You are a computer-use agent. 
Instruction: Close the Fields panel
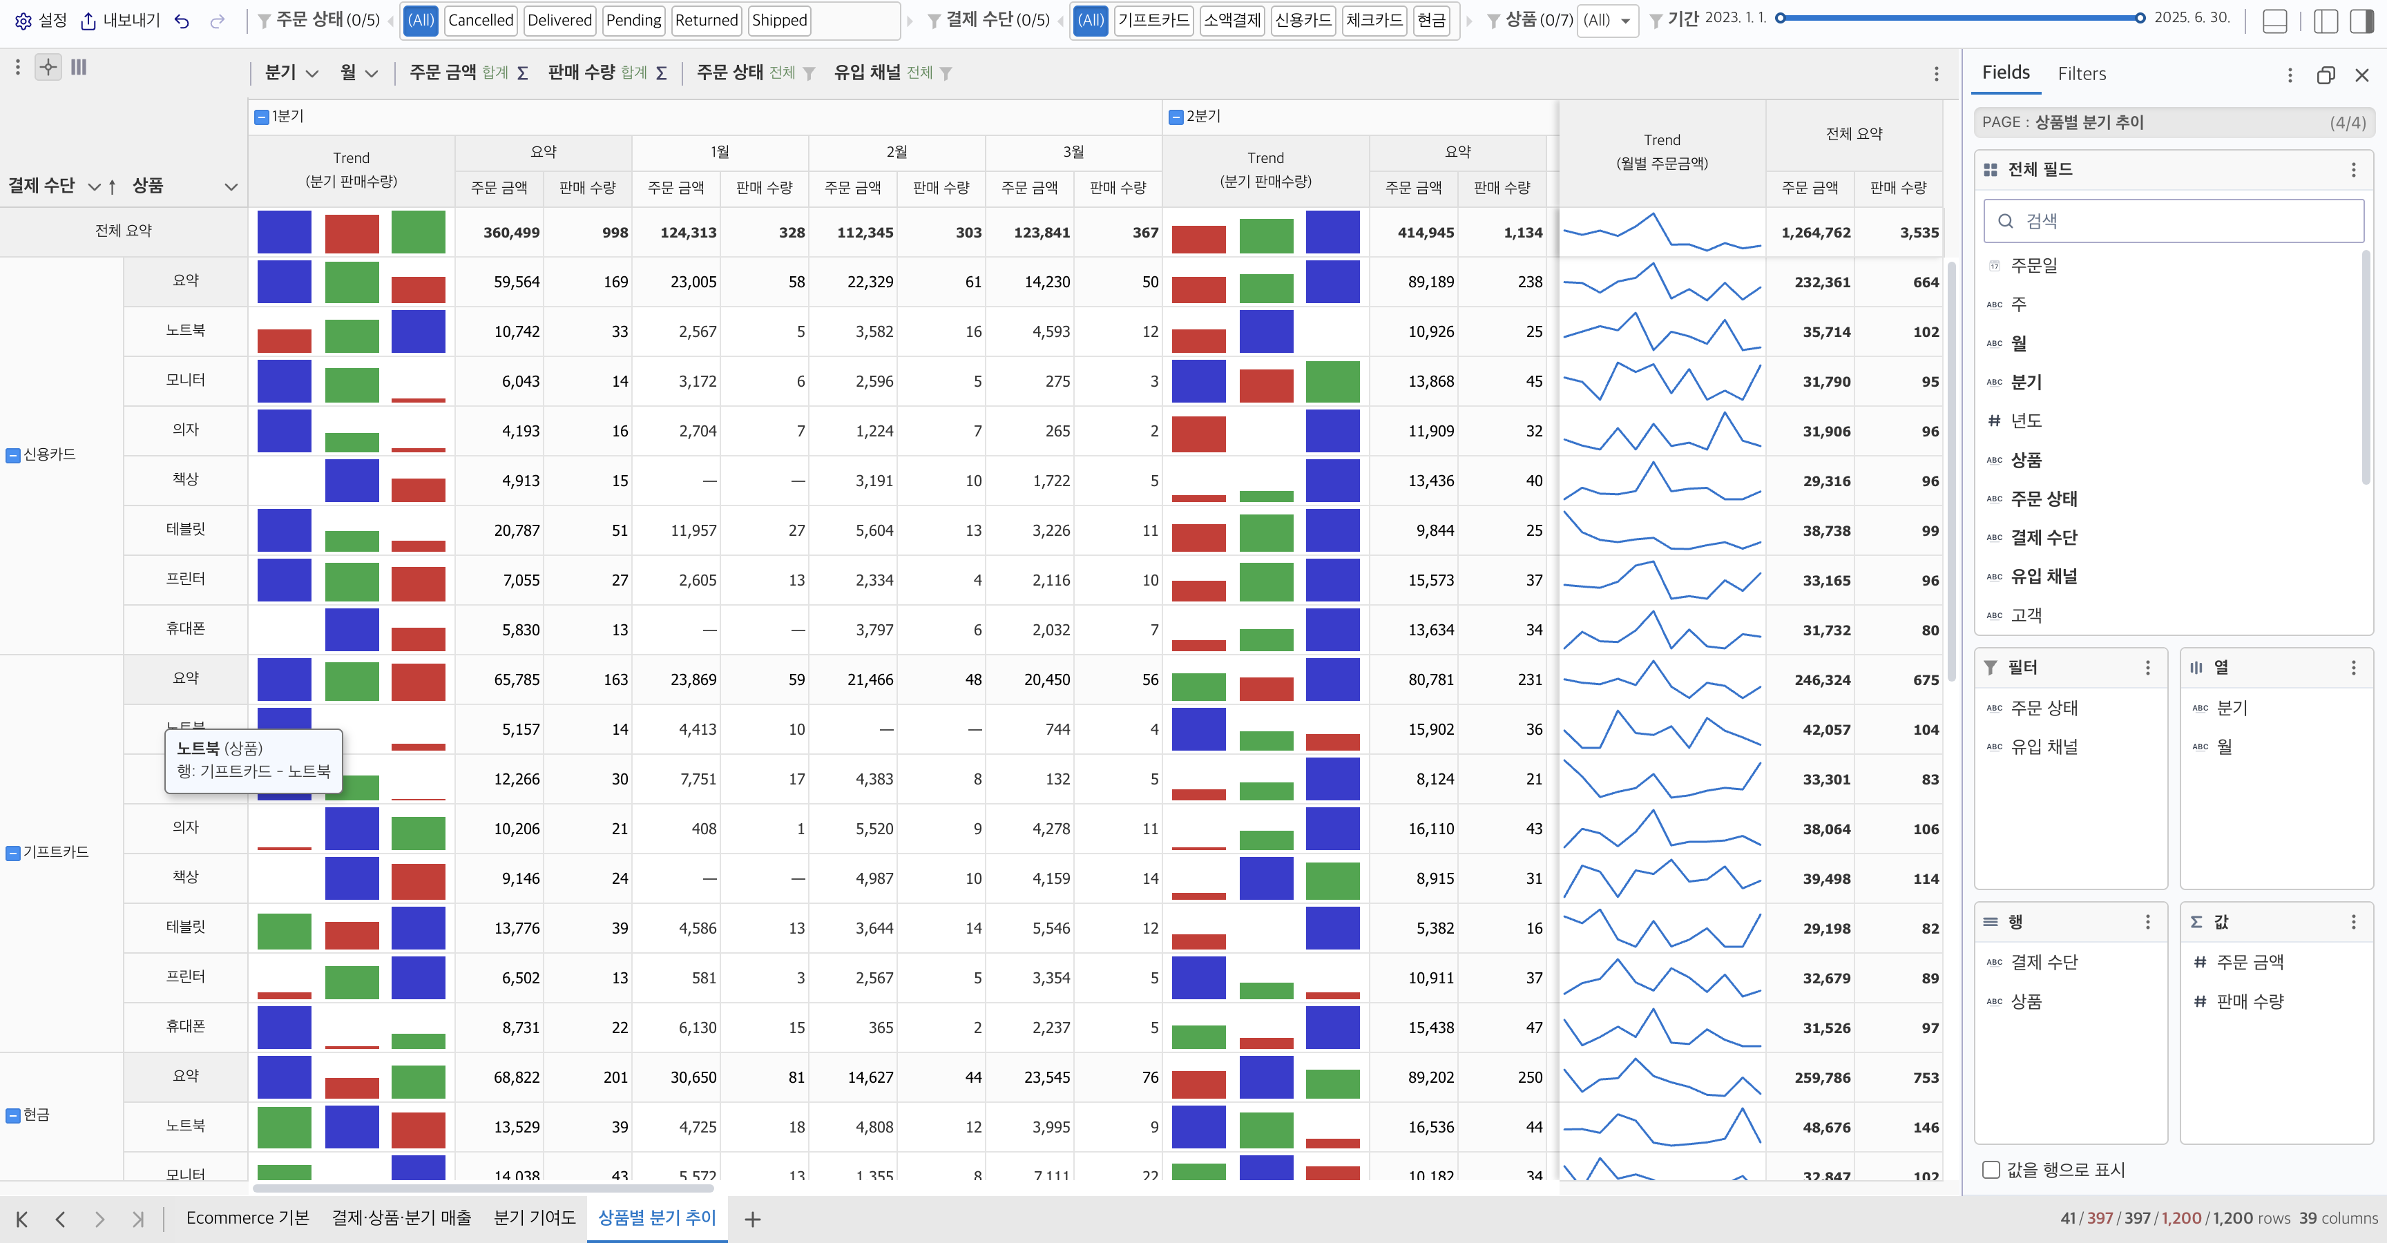(2362, 75)
